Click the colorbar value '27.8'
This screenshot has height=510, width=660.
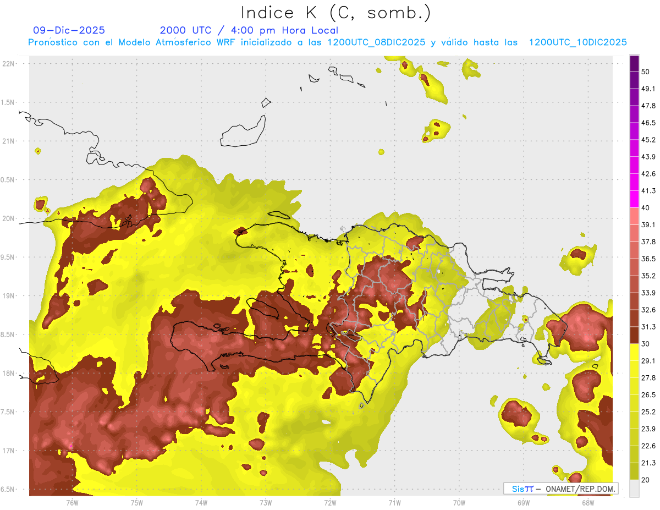point(648,378)
